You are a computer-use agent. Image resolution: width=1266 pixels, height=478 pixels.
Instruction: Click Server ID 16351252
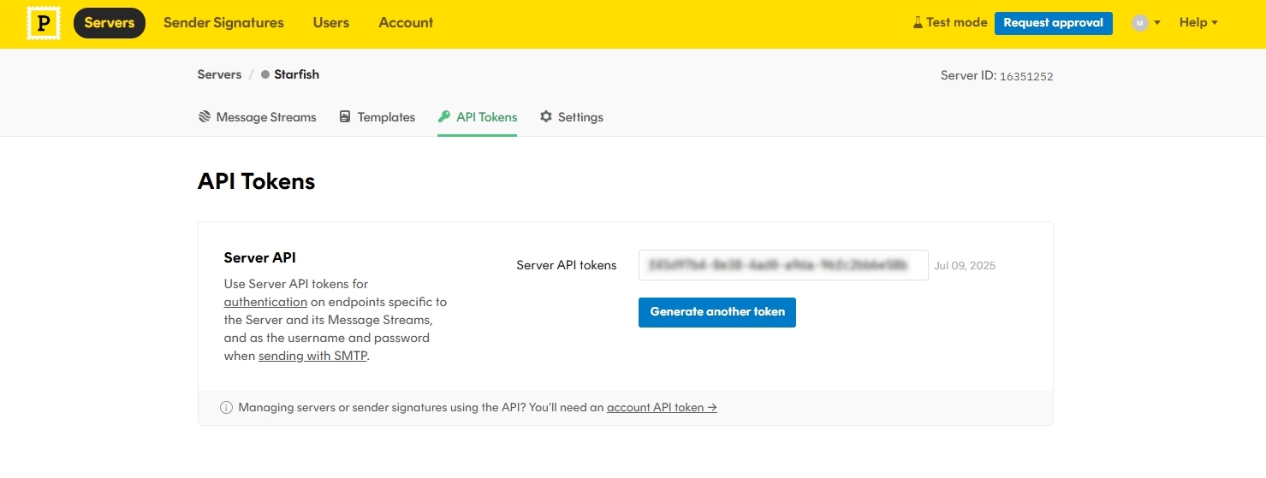coord(996,75)
